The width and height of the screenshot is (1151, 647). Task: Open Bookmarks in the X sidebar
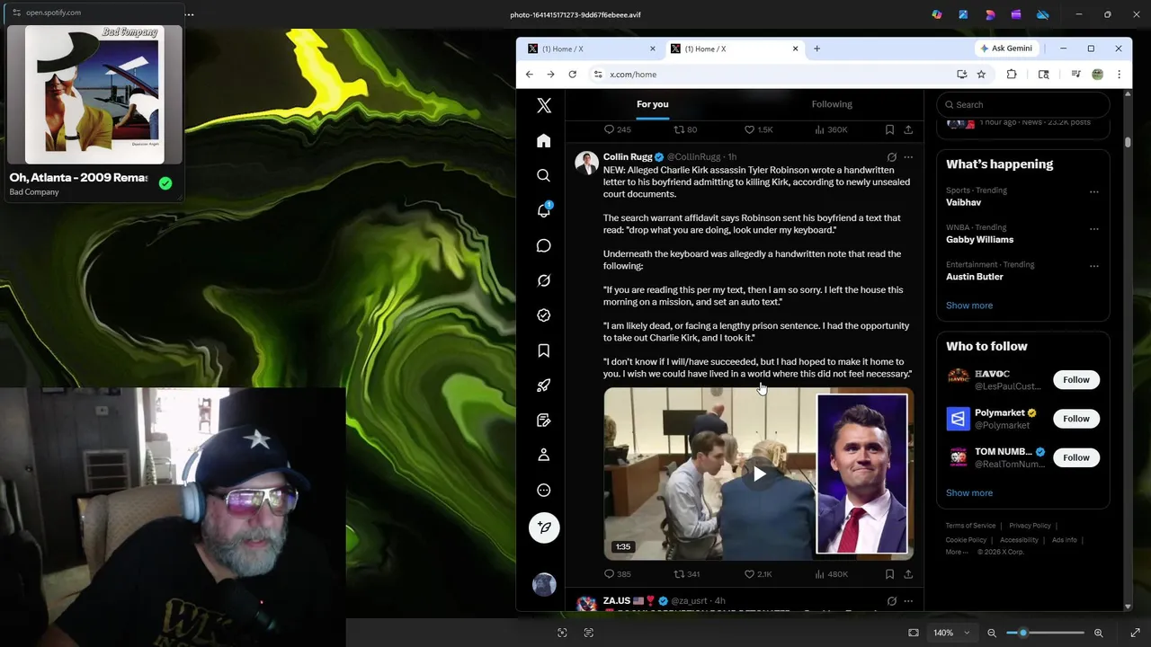tap(544, 350)
